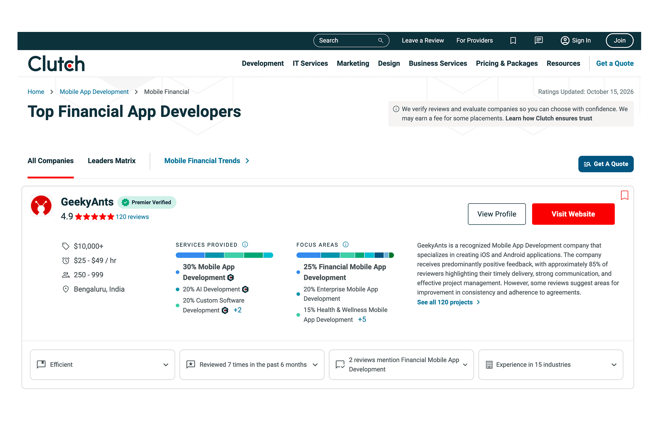659x425 pixels.
Task: Click info icon next to Services Provided
Action: (x=245, y=244)
